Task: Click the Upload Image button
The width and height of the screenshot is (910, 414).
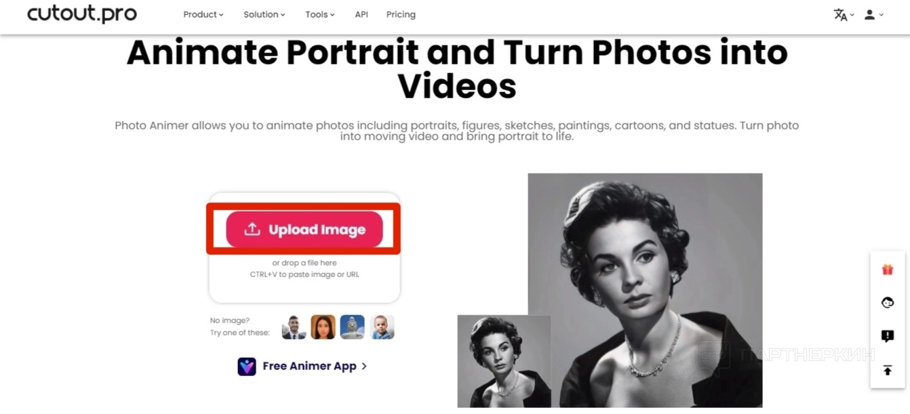Action: pos(304,229)
